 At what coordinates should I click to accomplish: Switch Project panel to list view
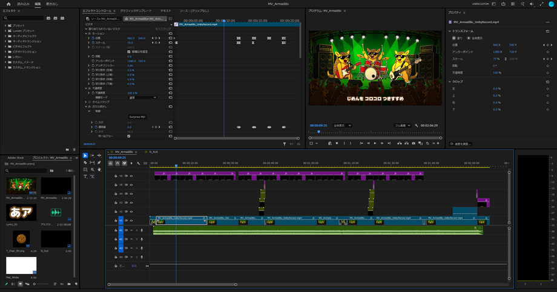13,284
